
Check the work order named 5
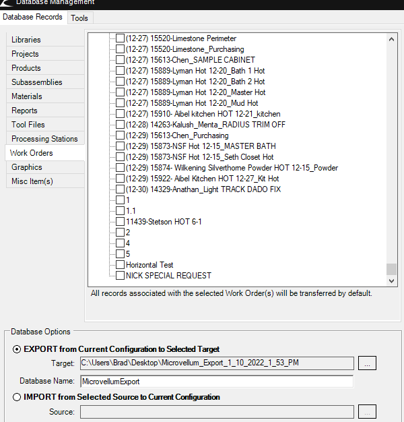pos(120,253)
